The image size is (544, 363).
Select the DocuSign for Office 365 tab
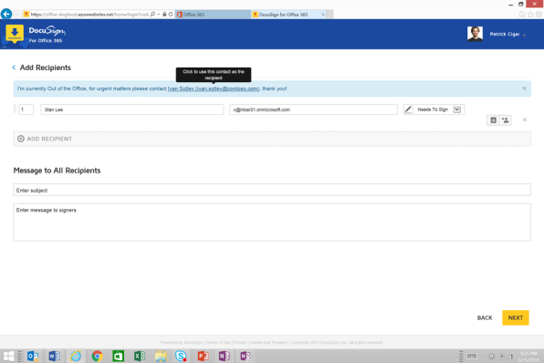click(x=288, y=15)
